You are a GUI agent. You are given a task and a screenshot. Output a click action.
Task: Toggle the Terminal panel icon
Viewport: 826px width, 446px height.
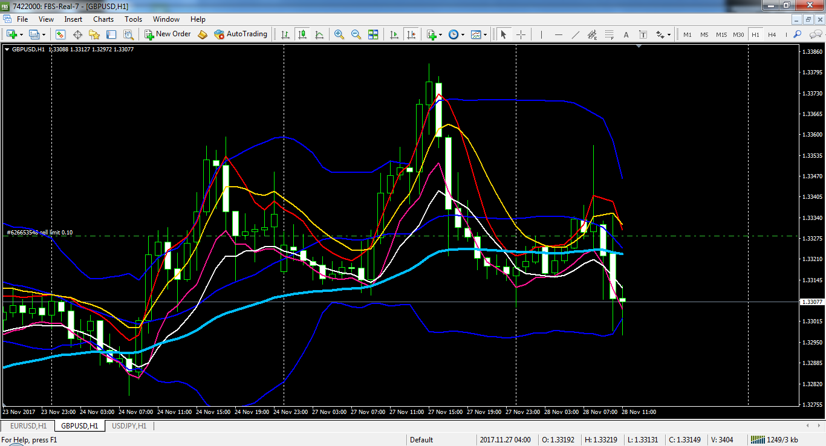[x=111, y=34]
